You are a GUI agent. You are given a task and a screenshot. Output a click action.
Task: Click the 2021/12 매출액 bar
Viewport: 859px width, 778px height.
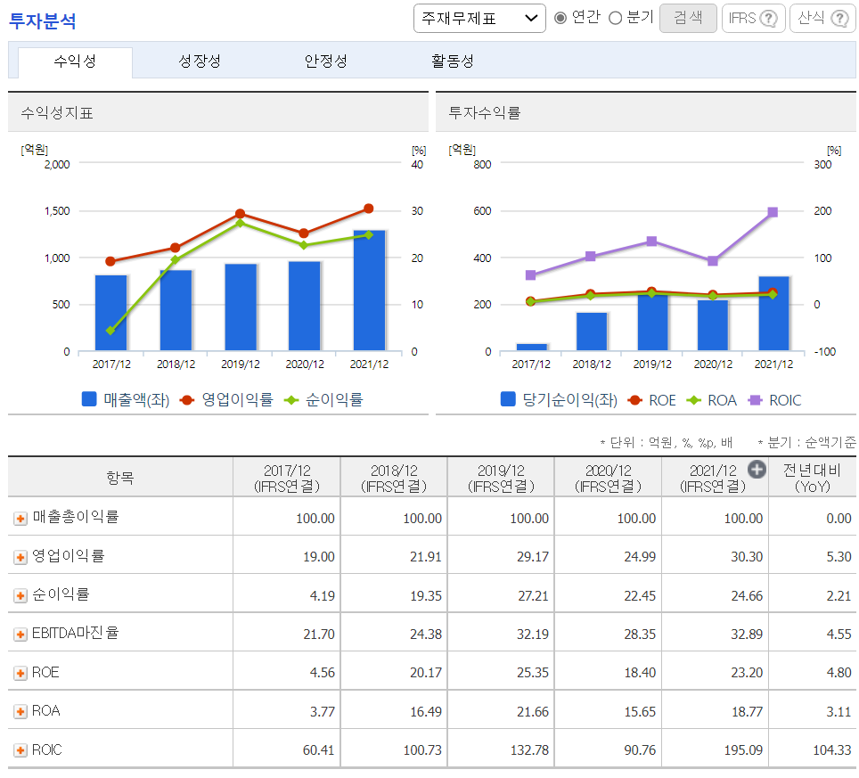pyautogui.click(x=369, y=291)
